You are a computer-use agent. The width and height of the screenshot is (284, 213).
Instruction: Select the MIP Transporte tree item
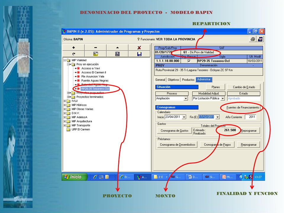(x=81, y=125)
